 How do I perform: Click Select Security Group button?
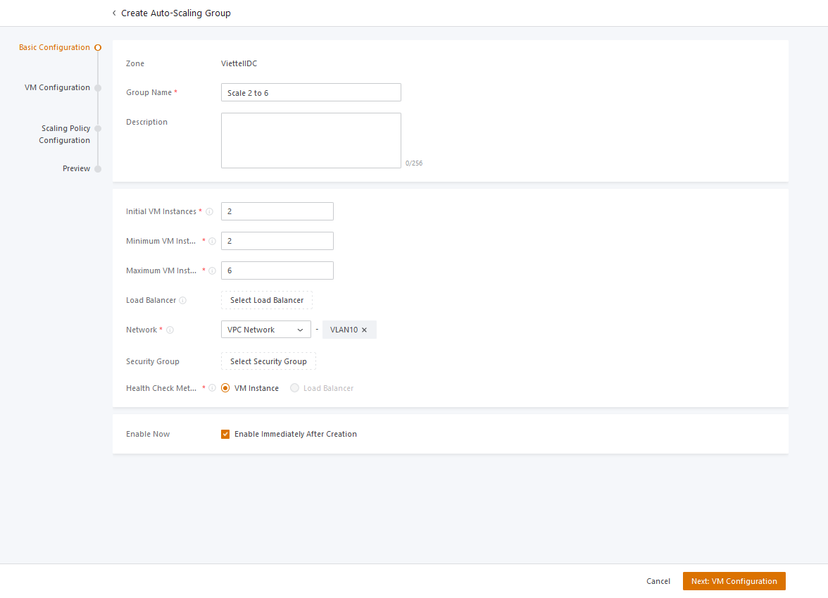(x=268, y=361)
